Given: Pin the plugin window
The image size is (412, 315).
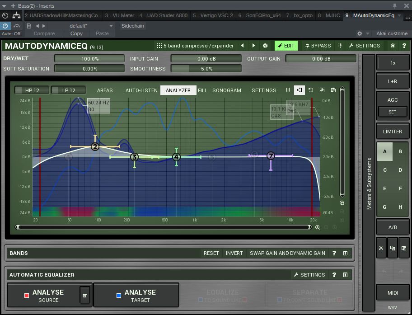Looking at the screenshot, I should point(395,6).
